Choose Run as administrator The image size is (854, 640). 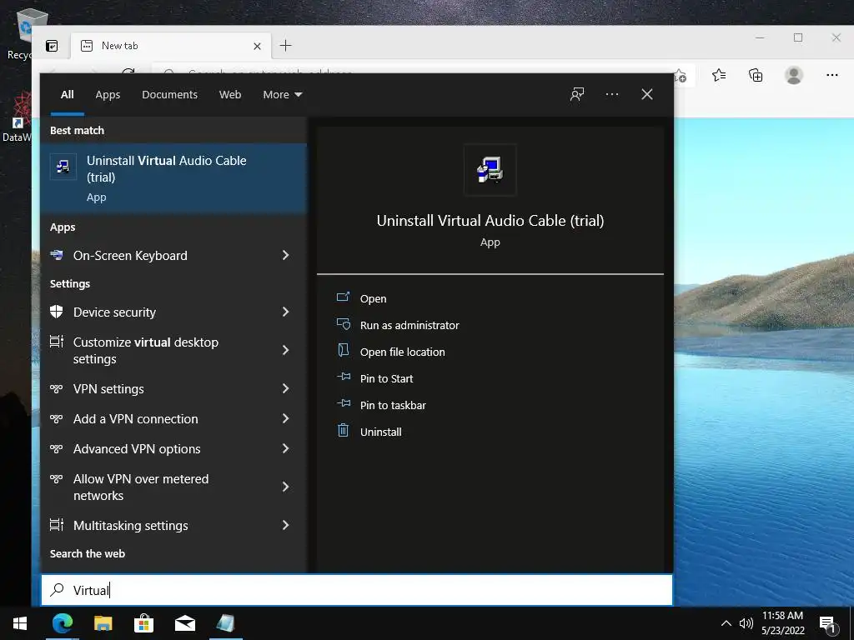tap(409, 326)
